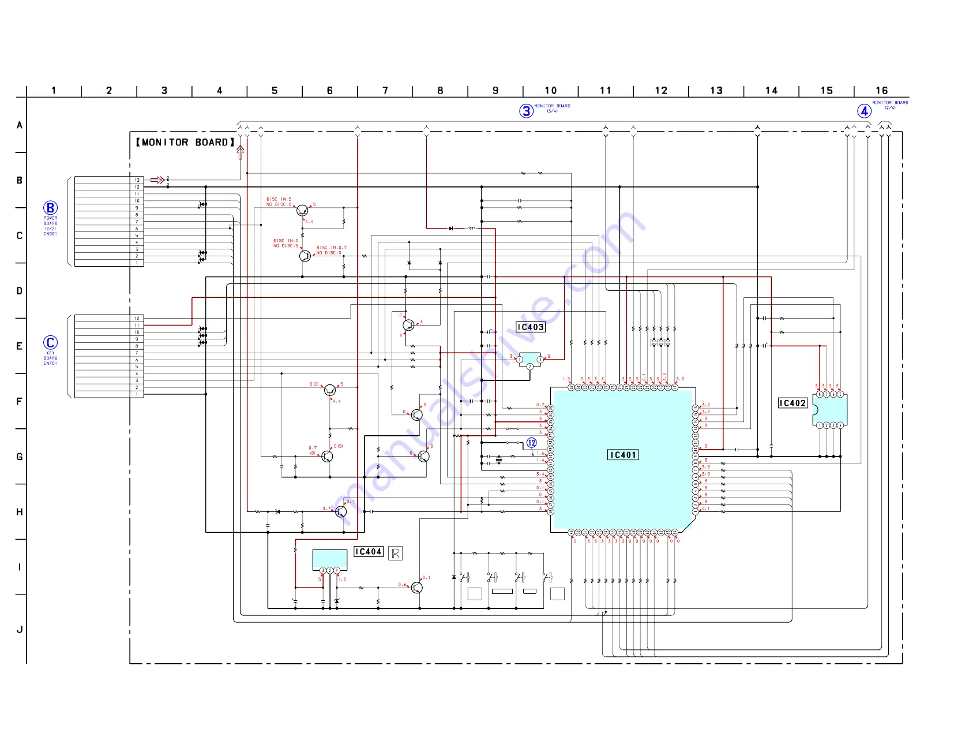Click the 'DISC IN:0.7 NO DISC:0' voltage note
Viewport: 969px width, 729px height.
[x=332, y=250]
